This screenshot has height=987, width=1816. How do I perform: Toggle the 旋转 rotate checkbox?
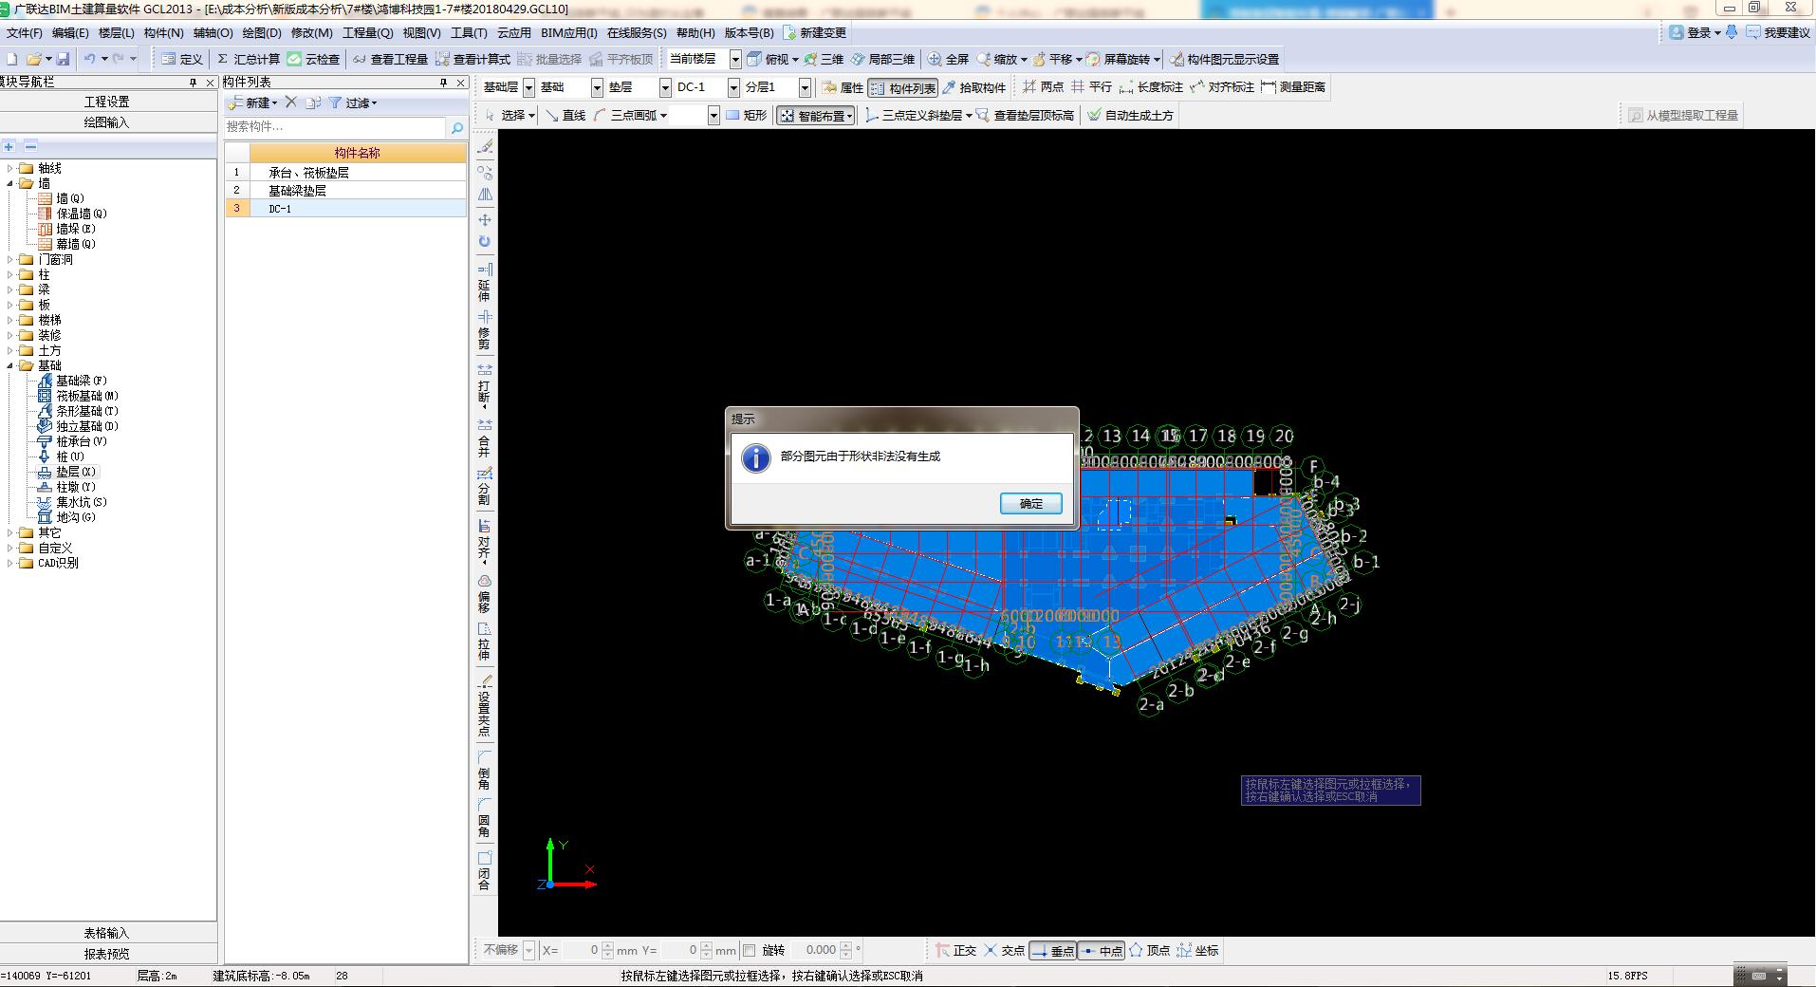click(x=750, y=950)
